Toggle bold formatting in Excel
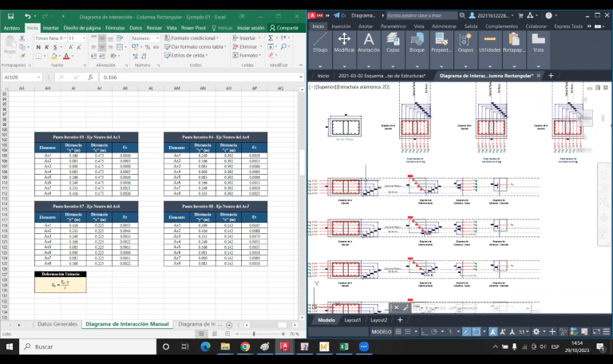This screenshot has height=364, width=613. click(38, 47)
